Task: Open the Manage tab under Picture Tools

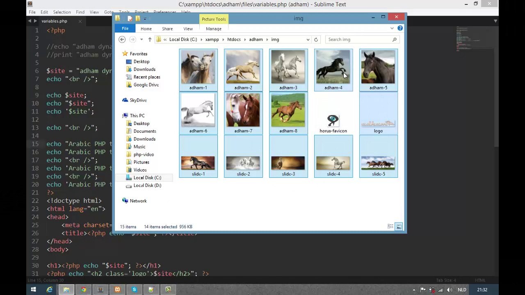Action: (213, 29)
